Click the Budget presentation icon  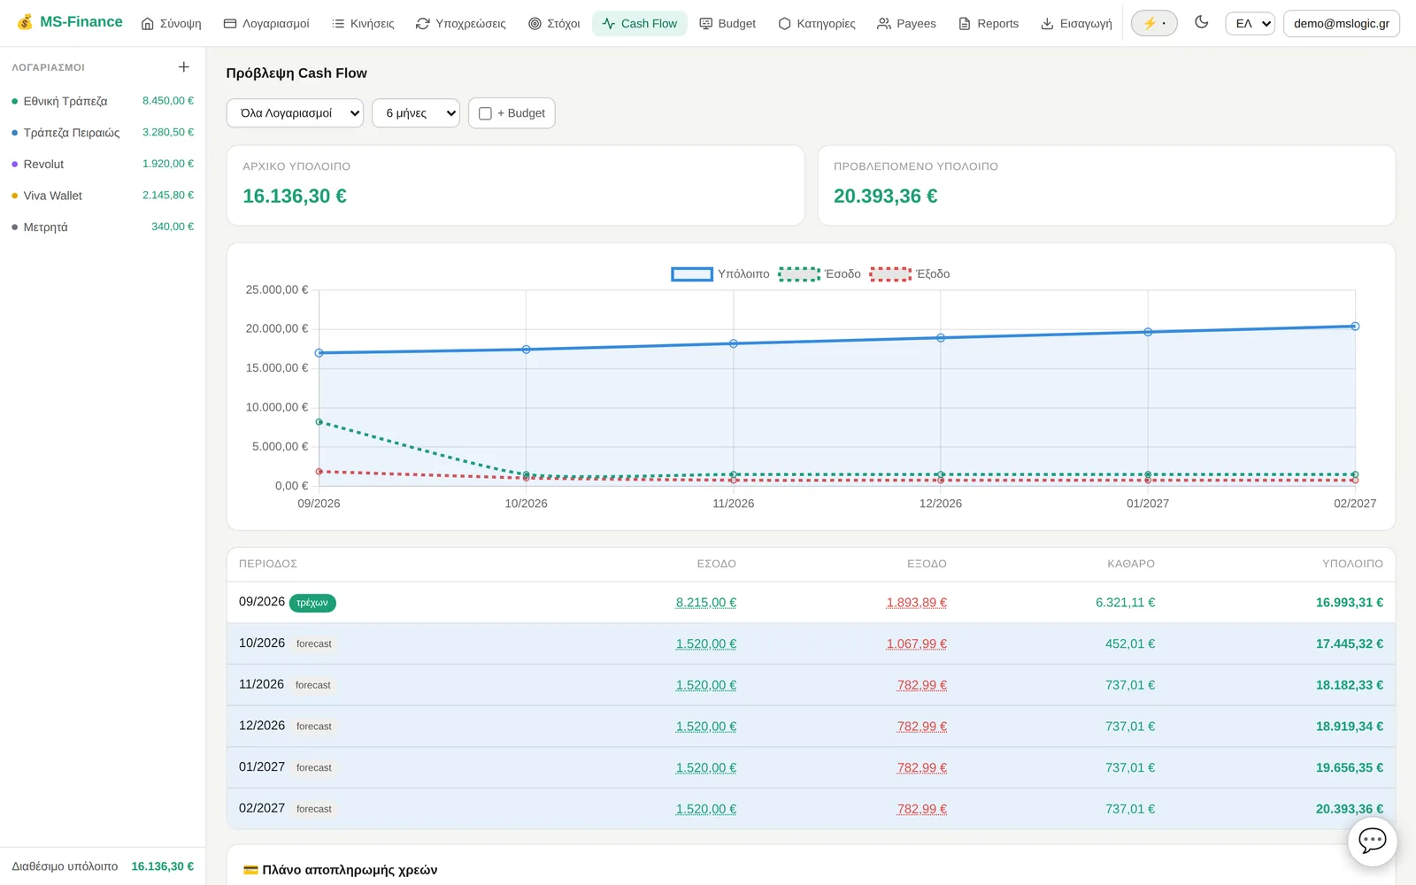point(706,24)
